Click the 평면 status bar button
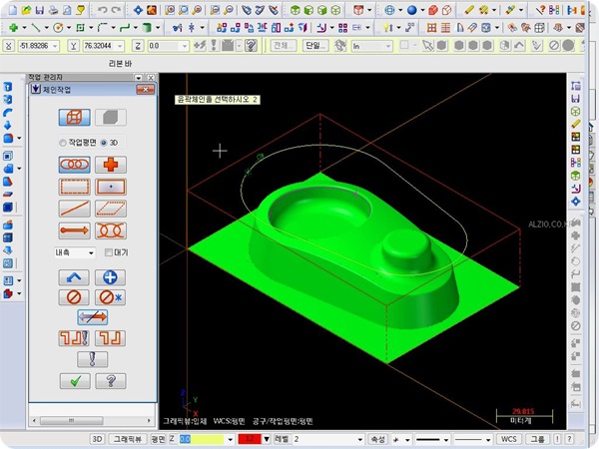The width and height of the screenshot is (599, 449). [x=158, y=439]
